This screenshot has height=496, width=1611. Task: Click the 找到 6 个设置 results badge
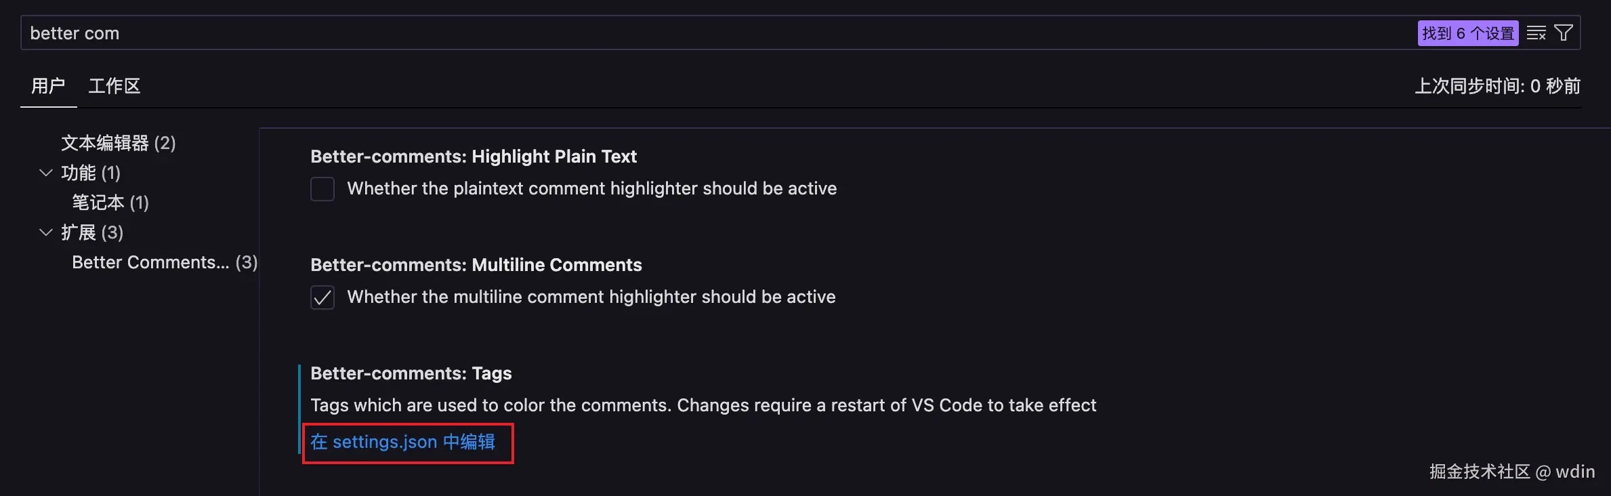pos(1467,33)
